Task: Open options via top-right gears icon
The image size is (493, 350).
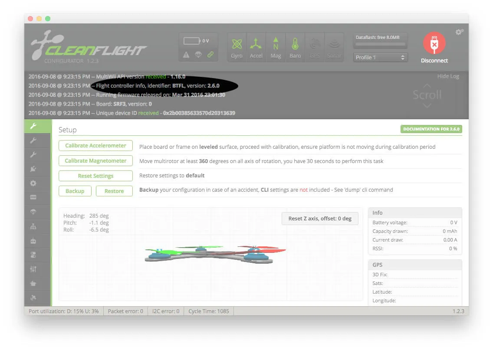Action: 459,32
